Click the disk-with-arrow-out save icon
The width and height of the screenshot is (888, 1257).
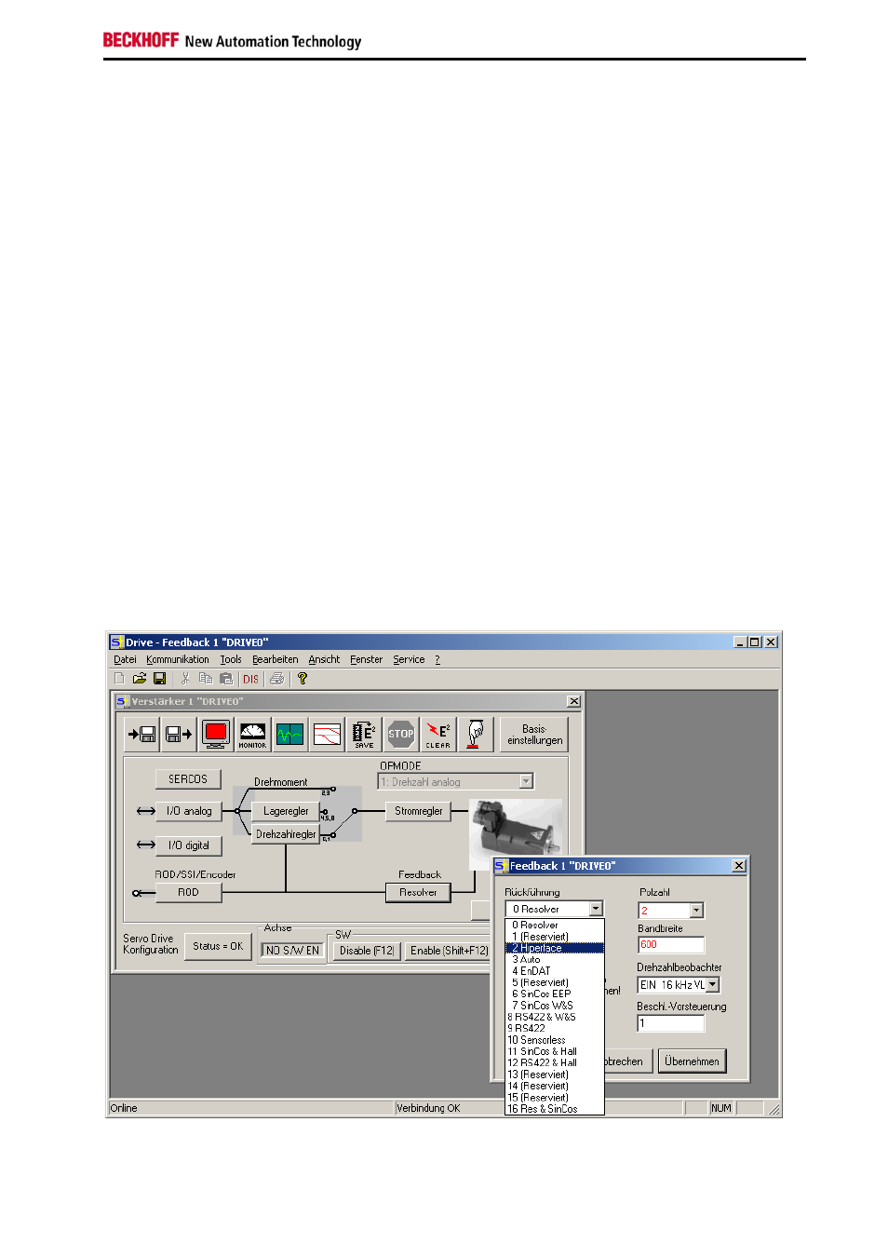click(x=179, y=735)
